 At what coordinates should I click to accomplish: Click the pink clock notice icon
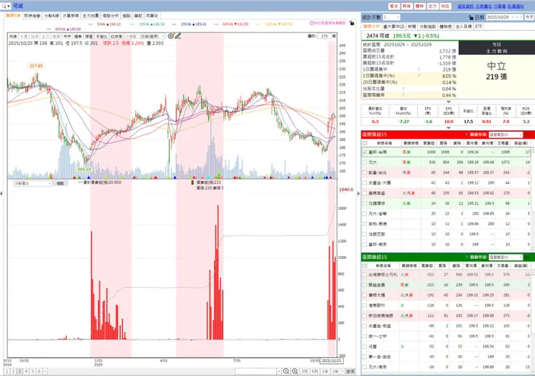(x=312, y=23)
